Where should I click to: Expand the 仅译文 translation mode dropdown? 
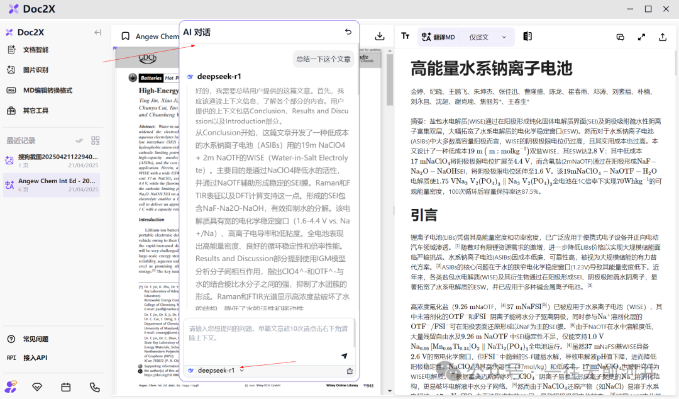pos(488,37)
